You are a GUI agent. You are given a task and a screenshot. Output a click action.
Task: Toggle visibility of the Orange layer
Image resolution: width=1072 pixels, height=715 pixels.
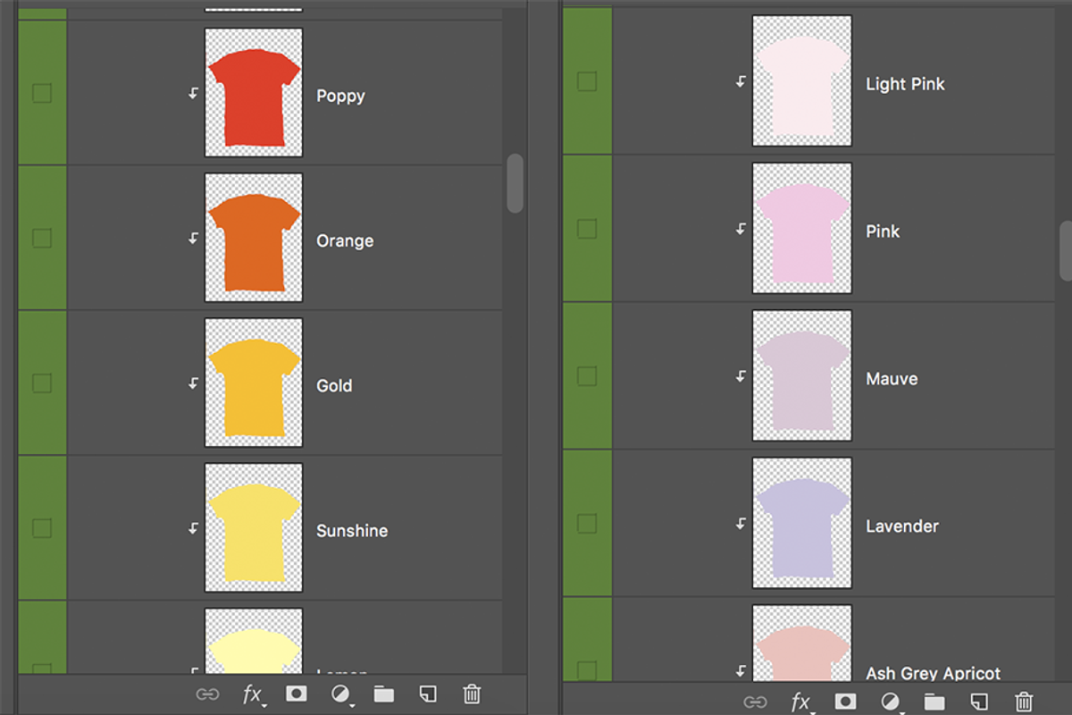(x=41, y=238)
